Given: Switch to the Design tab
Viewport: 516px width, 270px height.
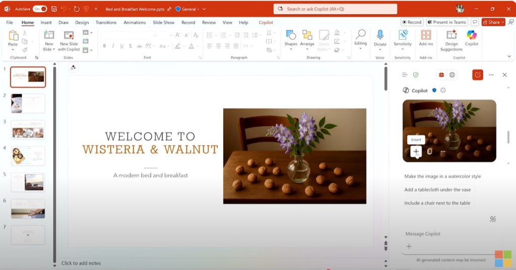Looking at the screenshot, I should click(82, 23).
